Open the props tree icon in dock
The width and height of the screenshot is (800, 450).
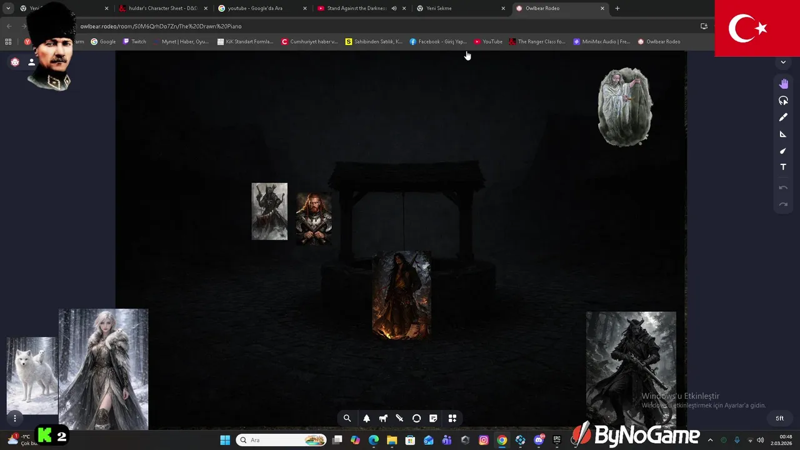[x=367, y=418]
